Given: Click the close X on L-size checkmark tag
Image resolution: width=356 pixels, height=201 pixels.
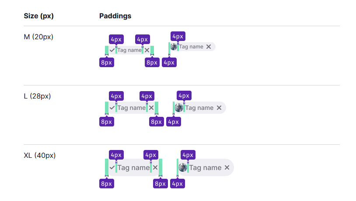Looking at the screenshot, I should click(151, 108).
